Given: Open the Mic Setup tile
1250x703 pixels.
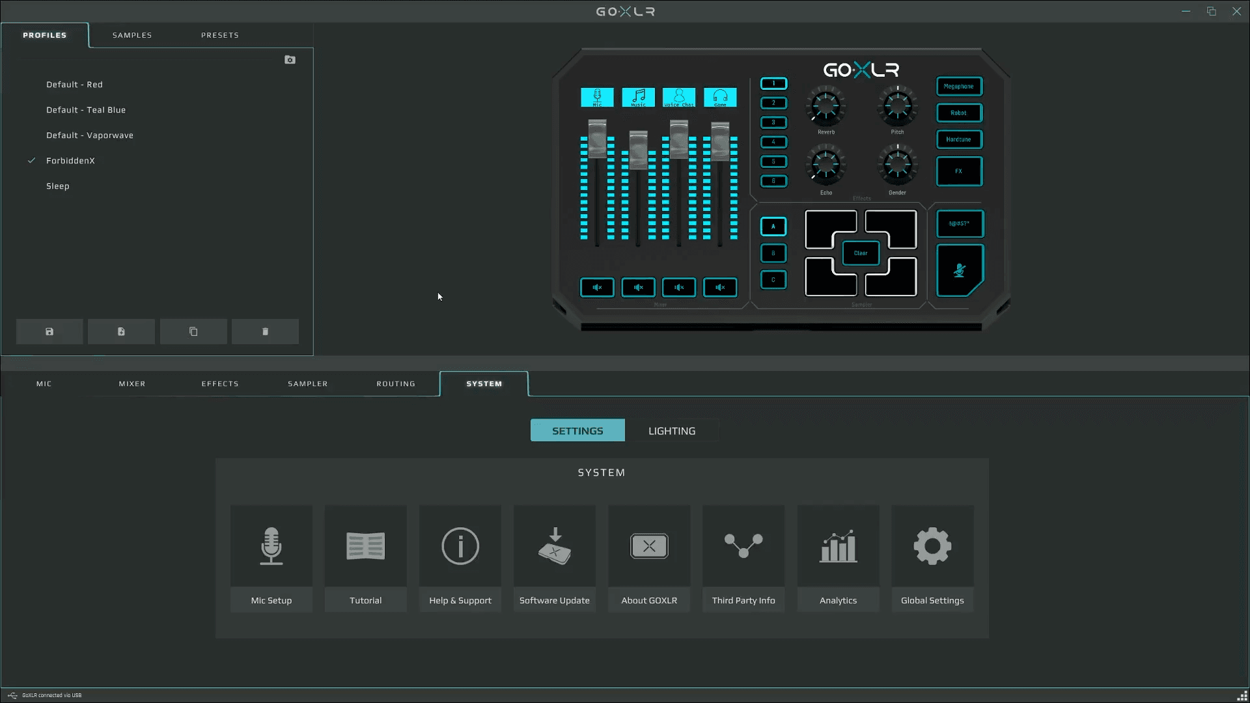Looking at the screenshot, I should tap(271, 558).
